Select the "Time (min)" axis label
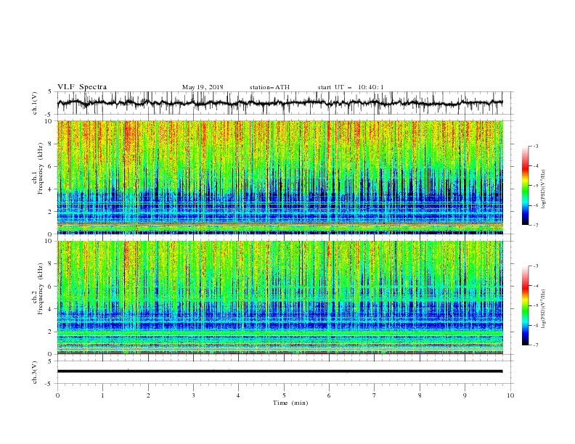575x444 pixels. tap(290, 403)
